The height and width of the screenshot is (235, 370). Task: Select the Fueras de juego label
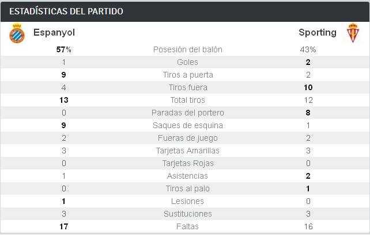187,138
